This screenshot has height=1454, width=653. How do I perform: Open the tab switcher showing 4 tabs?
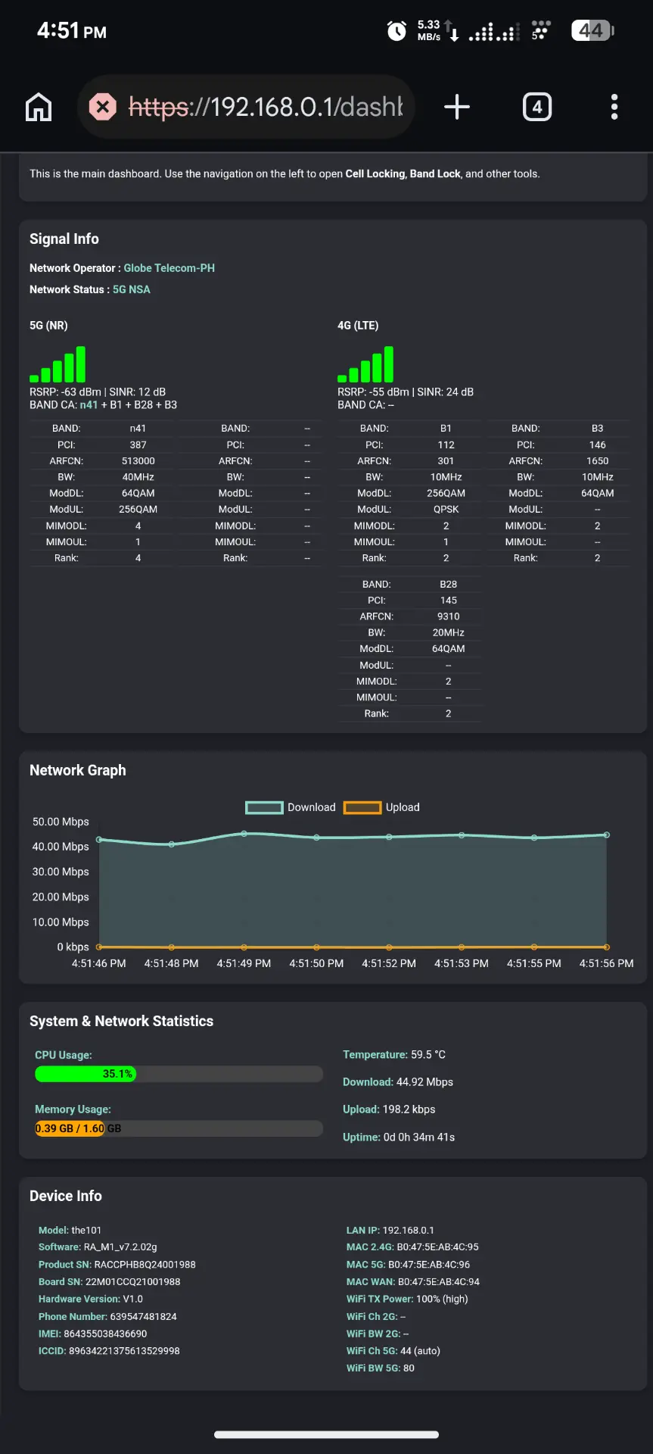point(537,107)
